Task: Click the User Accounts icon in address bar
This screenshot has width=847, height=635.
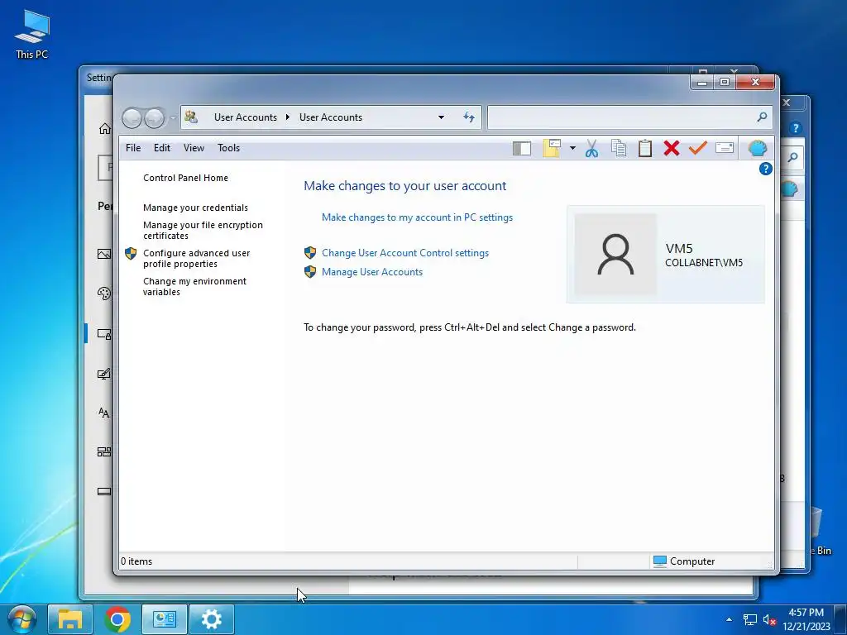Action: click(x=191, y=117)
